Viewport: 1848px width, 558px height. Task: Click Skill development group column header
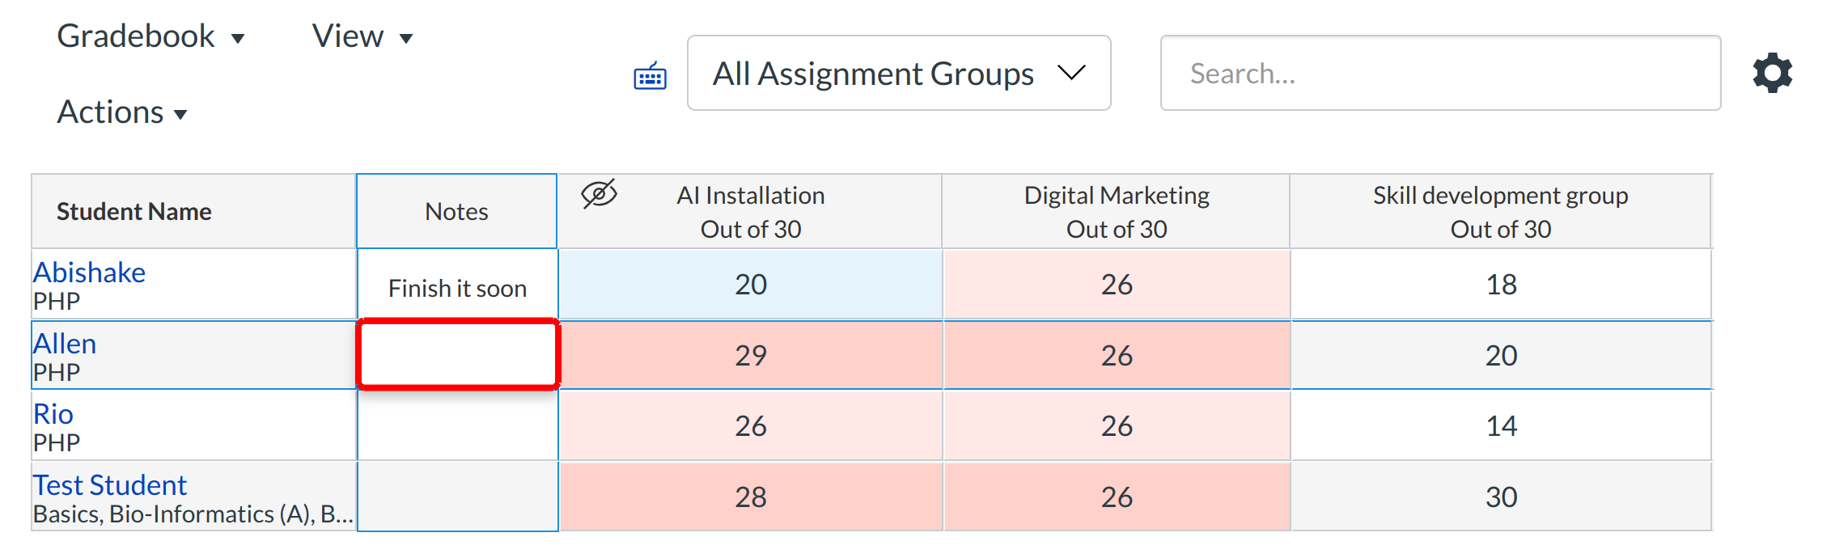click(1500, 211)
